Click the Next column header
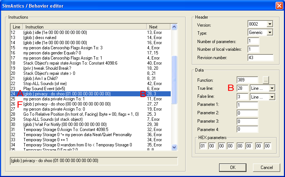The width and height of the screenshot is (285, 177). [158, 27]
